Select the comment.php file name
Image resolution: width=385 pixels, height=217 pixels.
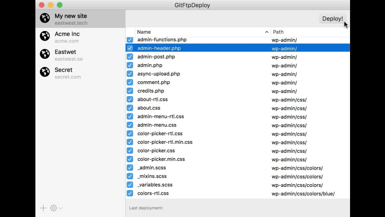[154, 82]
